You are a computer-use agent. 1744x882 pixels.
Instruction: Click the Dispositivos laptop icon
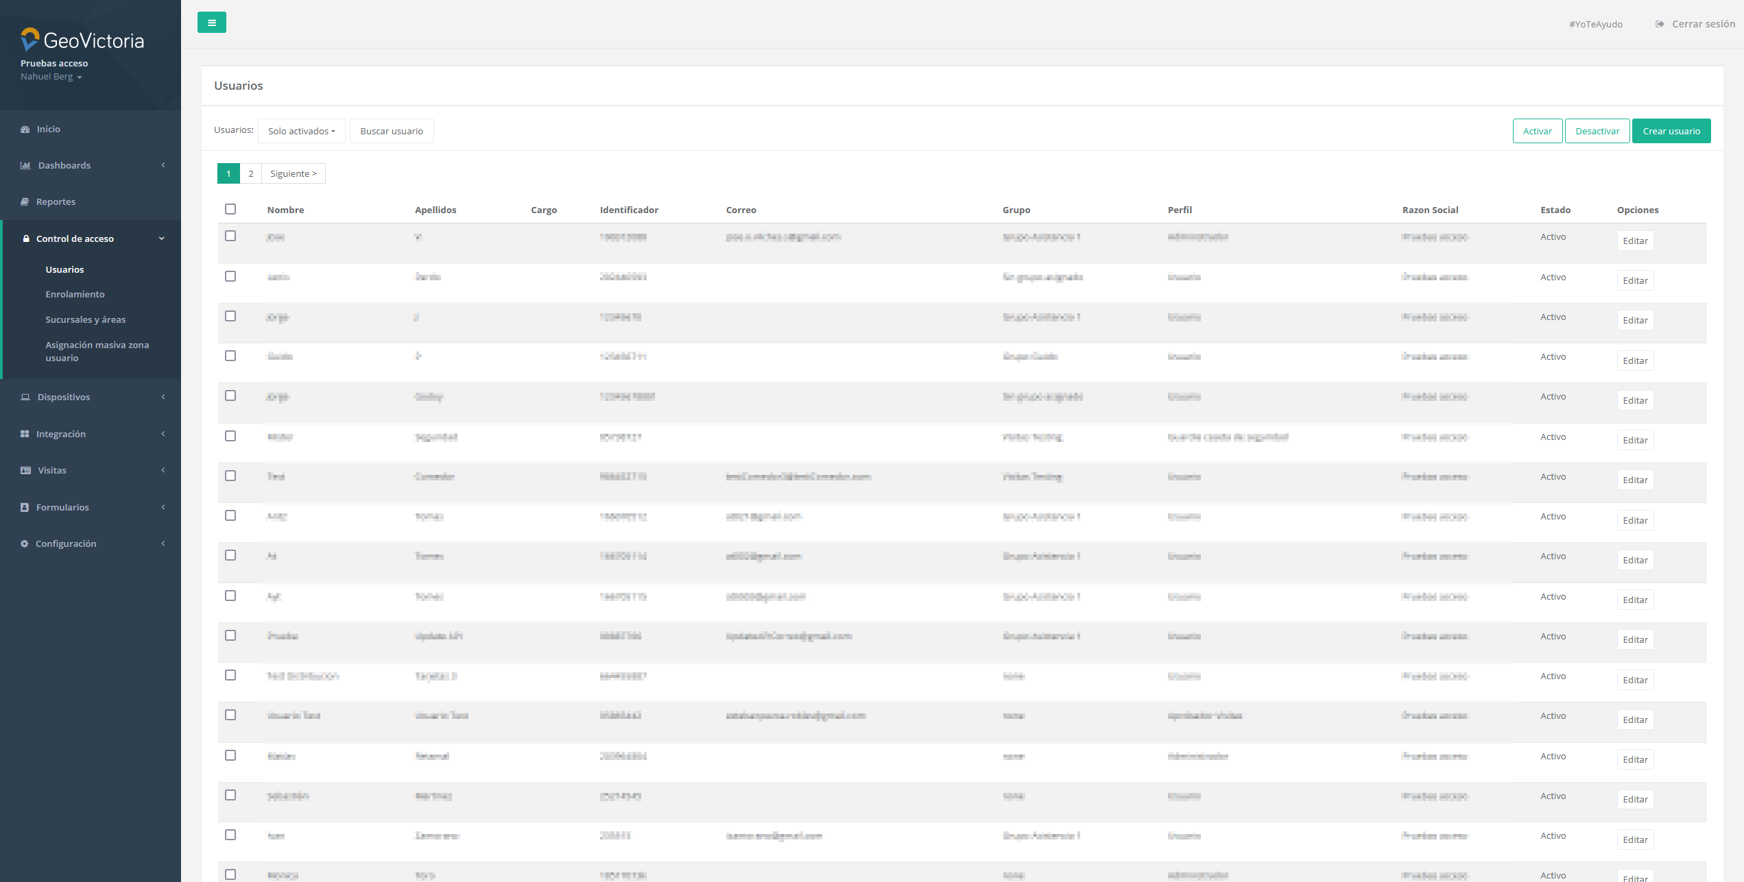coord(25,397)
